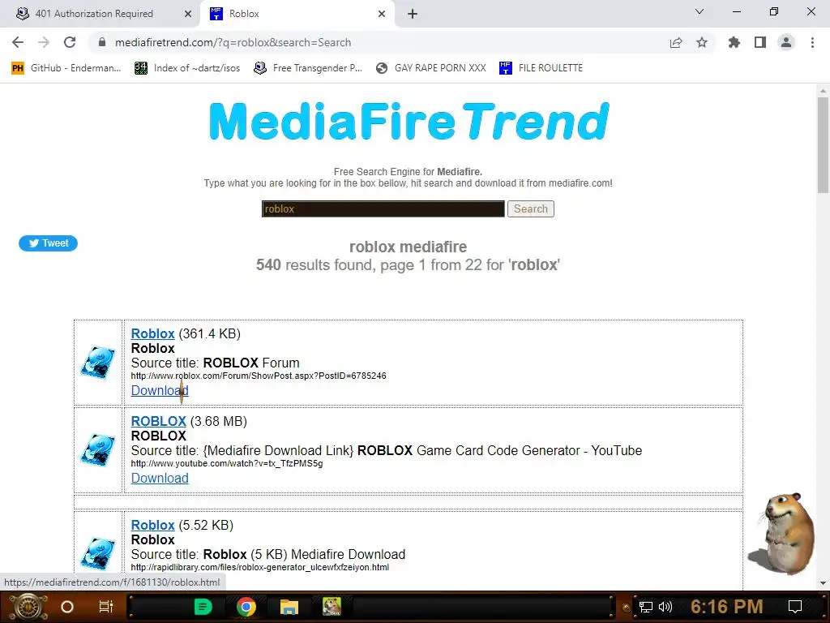
Task: Open FILE ROULETTE bookmark
Action: point(541,68)
